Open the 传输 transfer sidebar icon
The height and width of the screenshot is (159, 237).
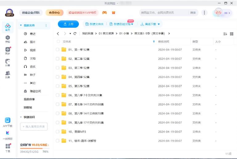click(8, 39)
